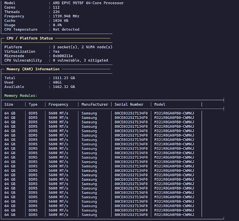Image resolution: width=239 pixels, height=221 pixels.
Task: Select the virtualization value 'Yes'
Action: pos(56,51)
